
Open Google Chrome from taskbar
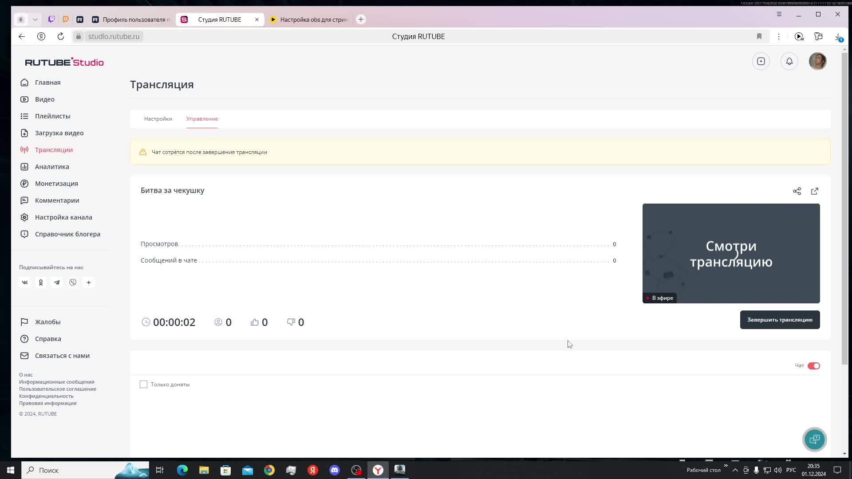(269, 470)
